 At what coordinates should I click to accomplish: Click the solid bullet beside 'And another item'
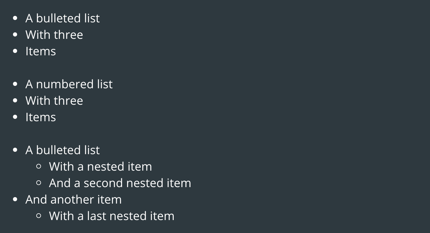(x=16, y=199)
